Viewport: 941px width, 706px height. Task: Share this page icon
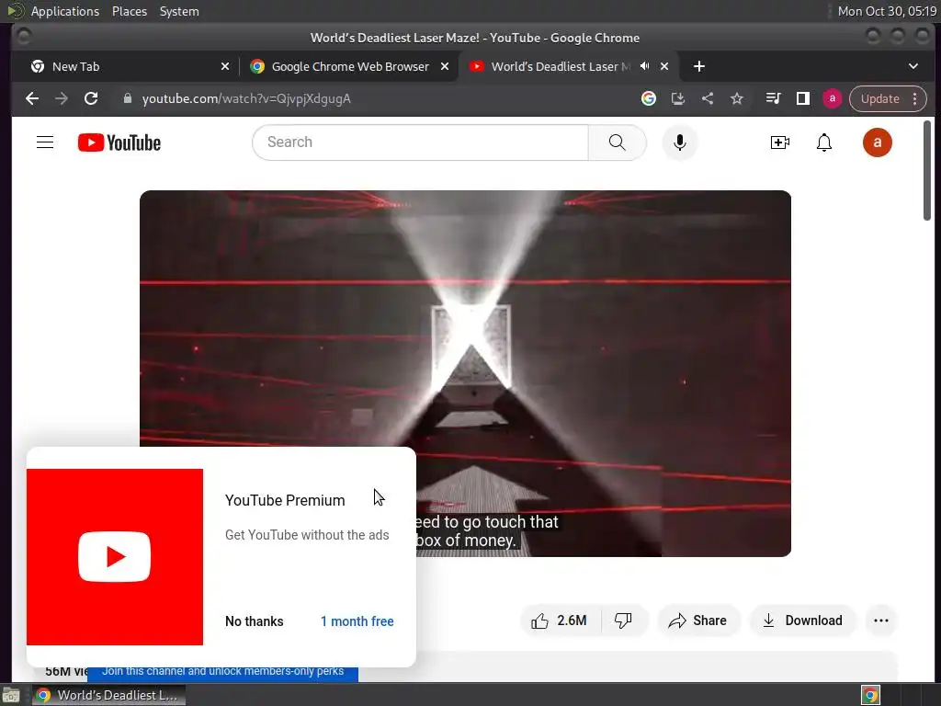708,98
